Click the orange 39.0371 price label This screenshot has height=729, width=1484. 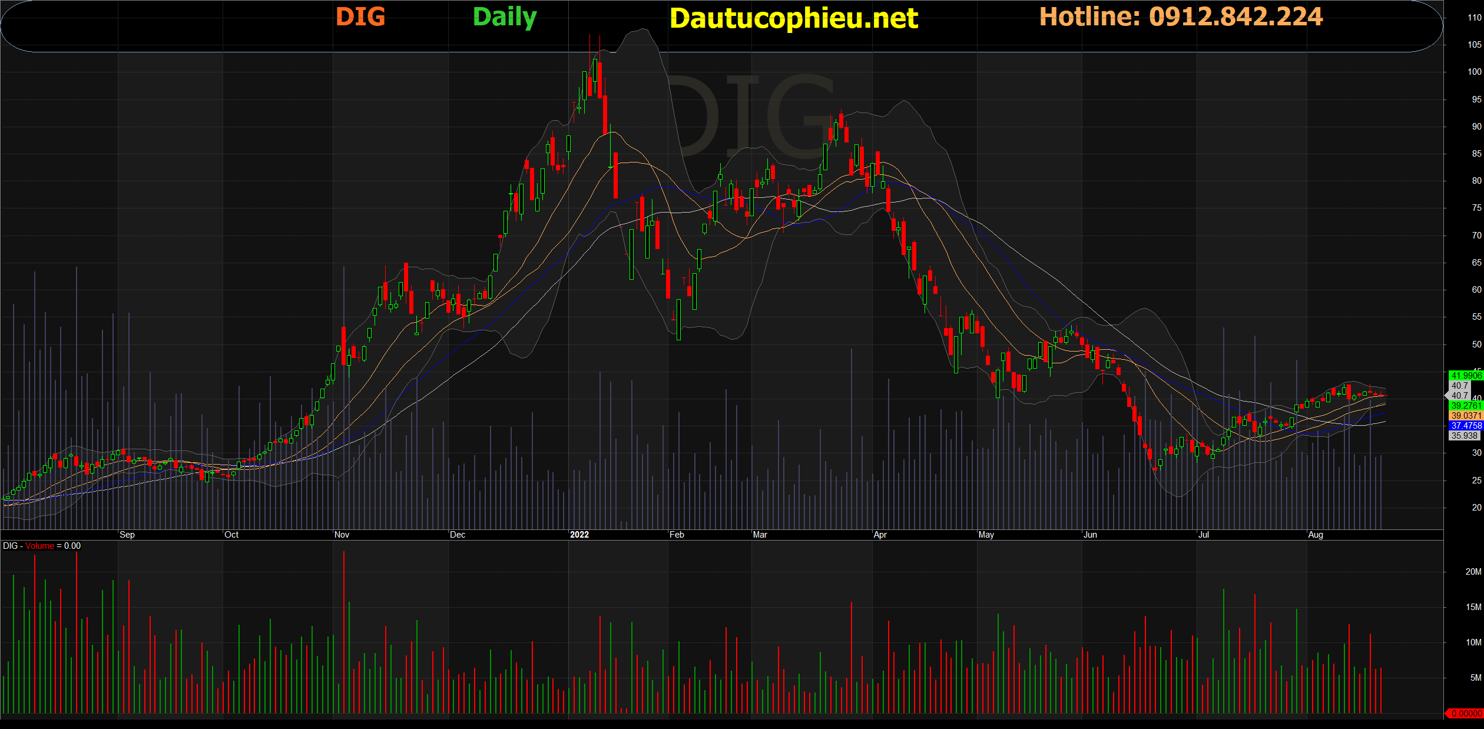click(x=1465, y=416)
